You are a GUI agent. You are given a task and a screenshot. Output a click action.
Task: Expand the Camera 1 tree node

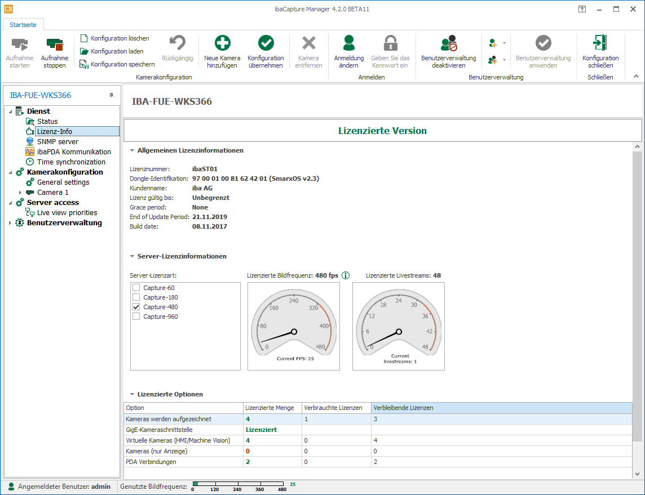[x=20, y=193]
